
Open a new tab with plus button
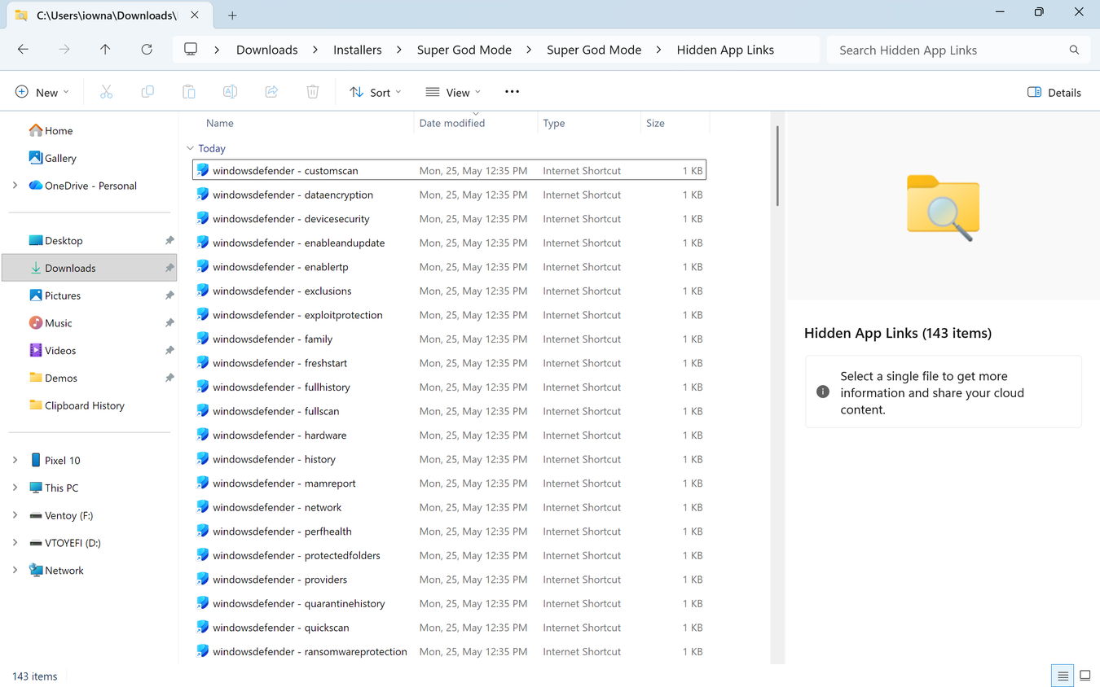click(x=232, y=15)
